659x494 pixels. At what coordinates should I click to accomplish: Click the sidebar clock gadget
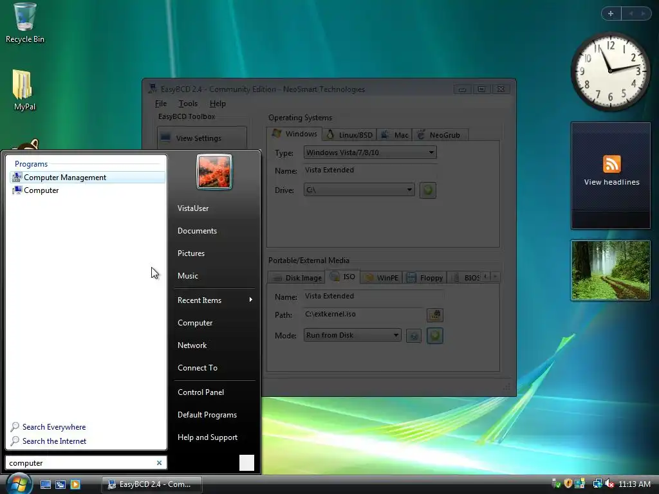(611, 72)
